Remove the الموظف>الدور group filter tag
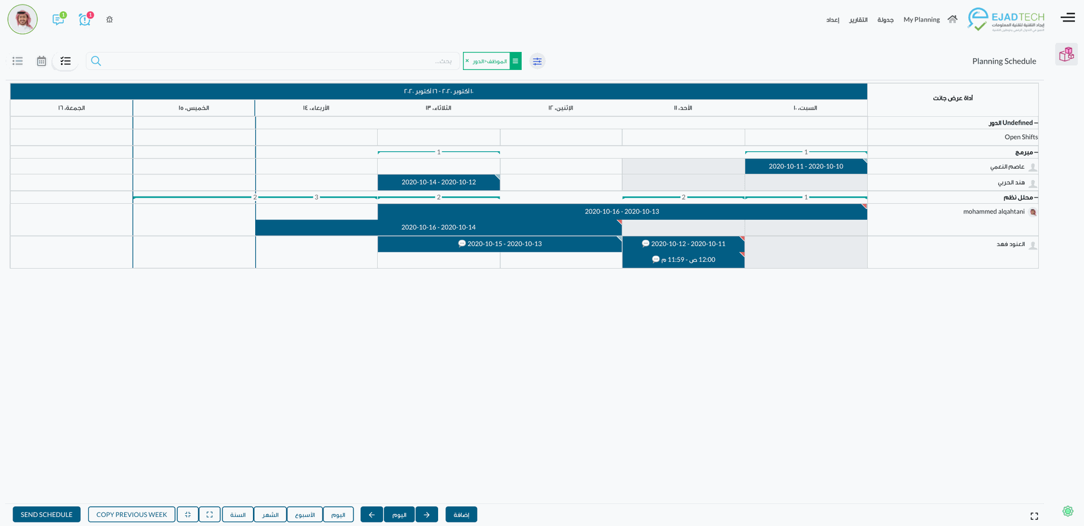1084x526 pixels. 467,61
